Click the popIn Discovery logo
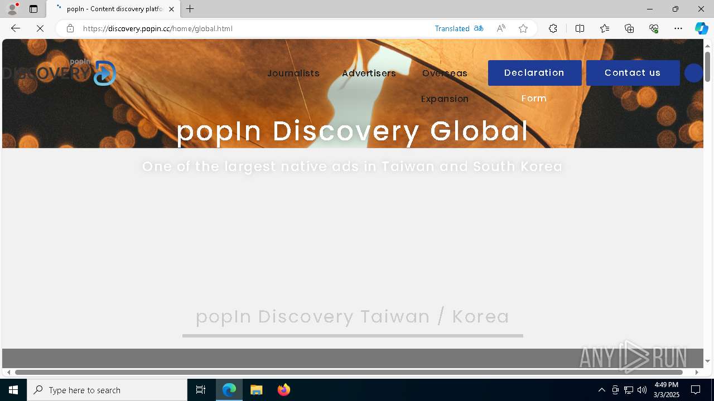This screenshot has height=401, width=714. click(59, 72)
